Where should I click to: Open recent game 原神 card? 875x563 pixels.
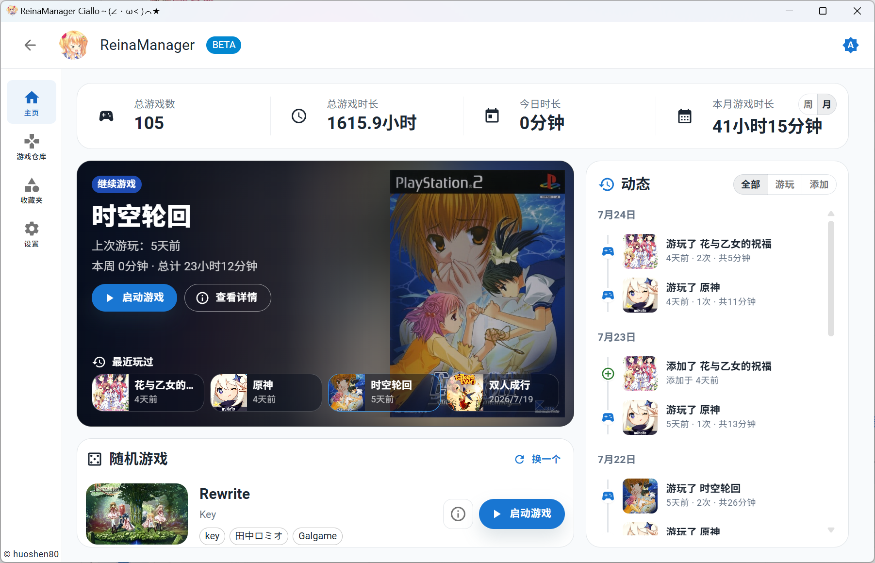[266, 393]
